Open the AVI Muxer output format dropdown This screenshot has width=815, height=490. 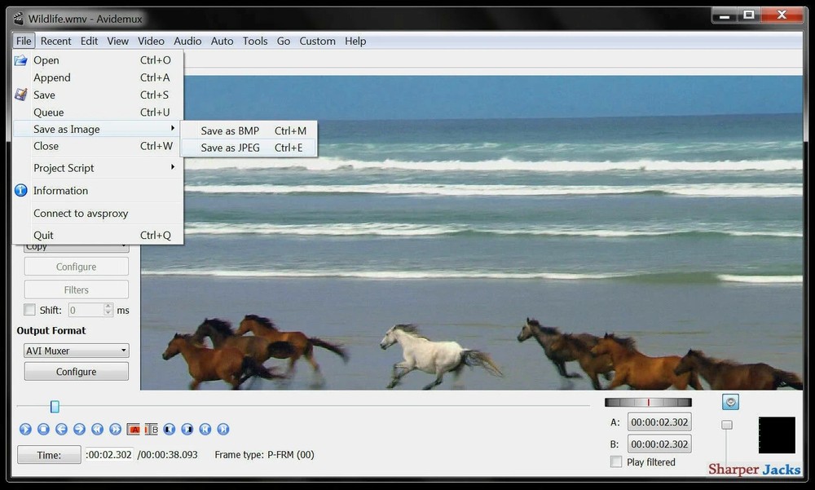(76, 350)
